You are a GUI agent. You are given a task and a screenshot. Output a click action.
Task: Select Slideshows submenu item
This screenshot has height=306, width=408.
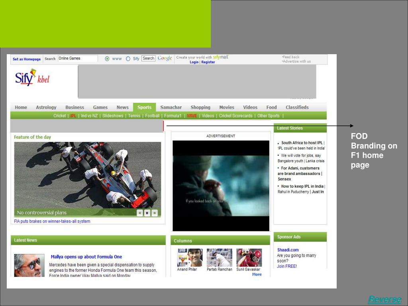pyautogui.click(x=113, y=116)
